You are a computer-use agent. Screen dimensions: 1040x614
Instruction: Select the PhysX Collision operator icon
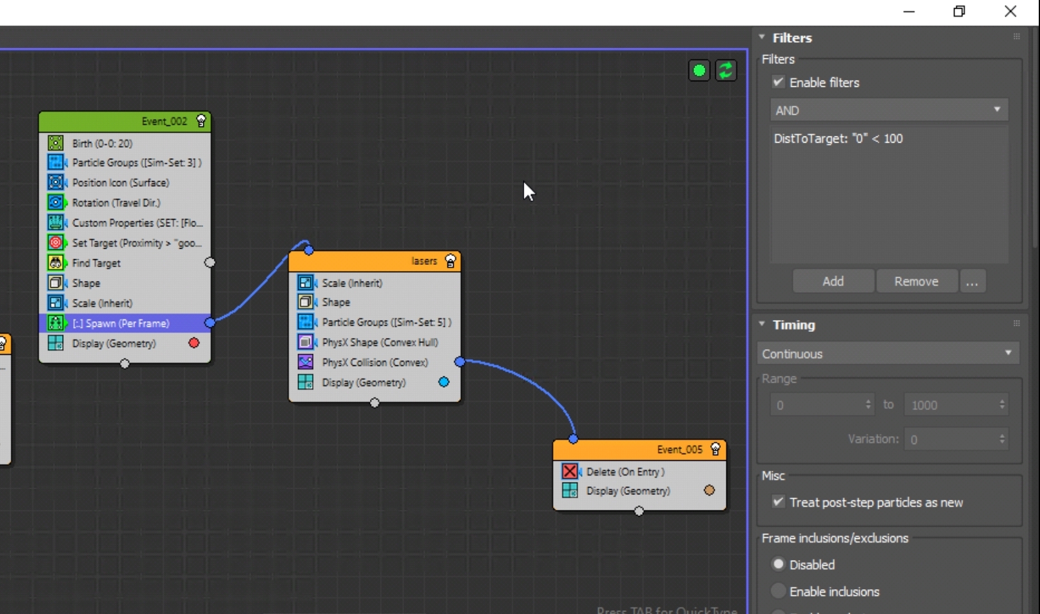point(306,362)
